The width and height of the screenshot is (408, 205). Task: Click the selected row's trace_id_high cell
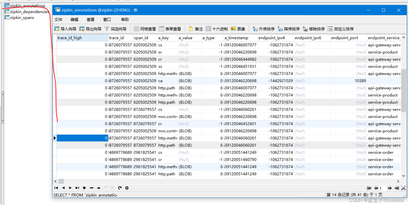(x=82, y=138)
